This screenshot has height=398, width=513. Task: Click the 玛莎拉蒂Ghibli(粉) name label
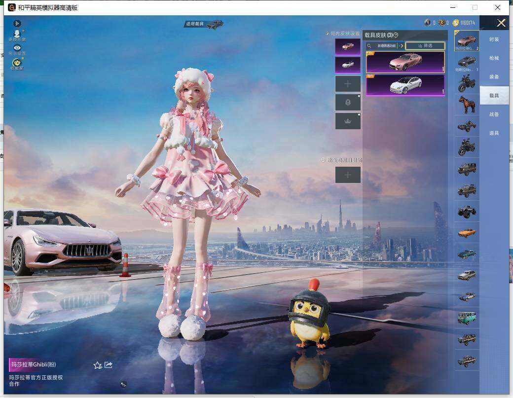pos(34,364)
